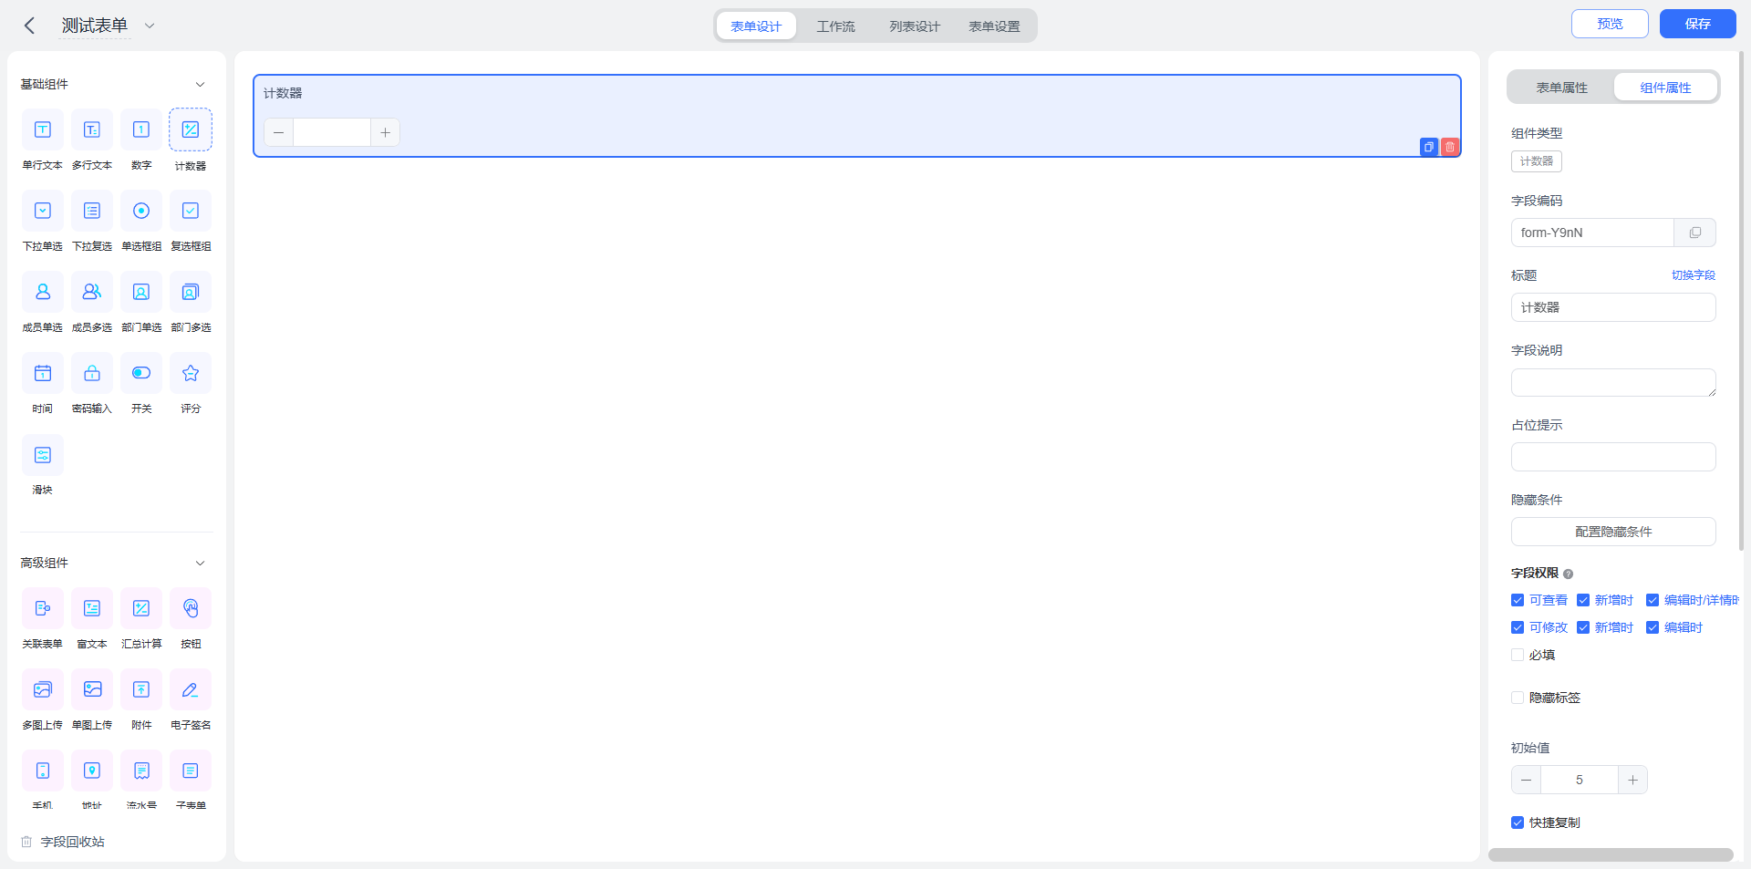
Task: Open the 测试表单 title dropdown
Action: (150, 26)
